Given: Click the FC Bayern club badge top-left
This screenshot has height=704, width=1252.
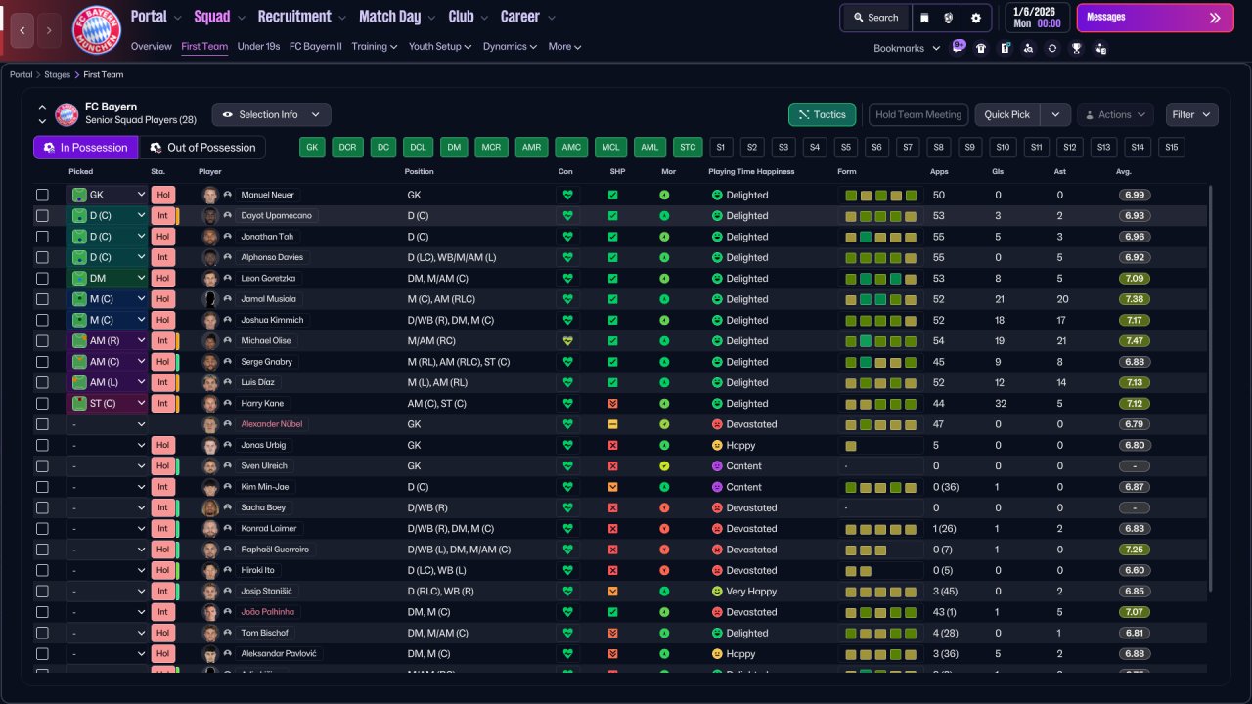Looking at the screenshot, I should tap(97, 29).
